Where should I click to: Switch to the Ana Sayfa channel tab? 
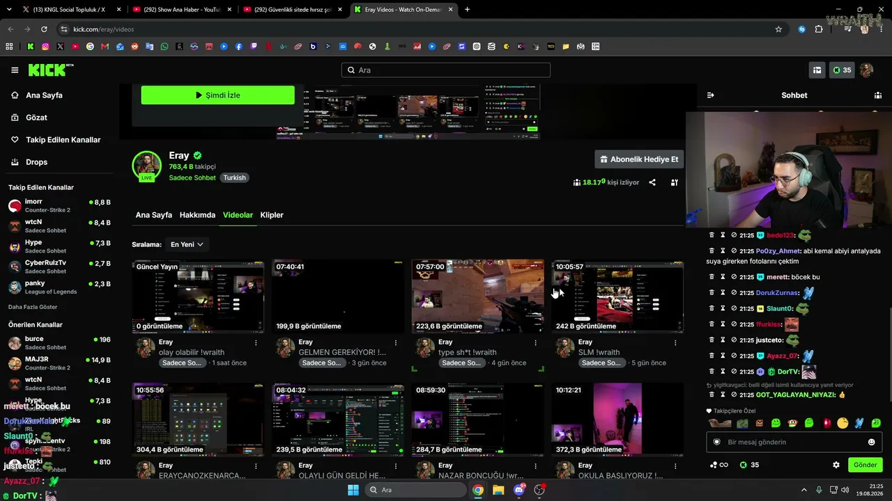(154, 215)
